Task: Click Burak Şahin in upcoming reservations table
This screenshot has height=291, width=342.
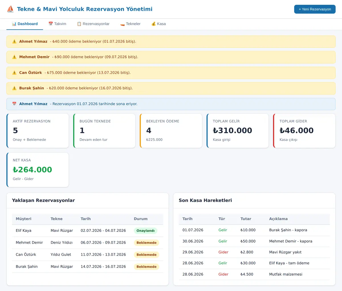Action: [x=27, y=267]
